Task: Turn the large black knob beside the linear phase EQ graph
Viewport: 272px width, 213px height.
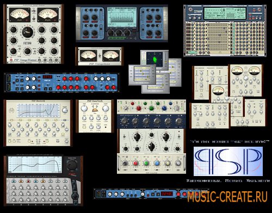Action: (71, 165)
